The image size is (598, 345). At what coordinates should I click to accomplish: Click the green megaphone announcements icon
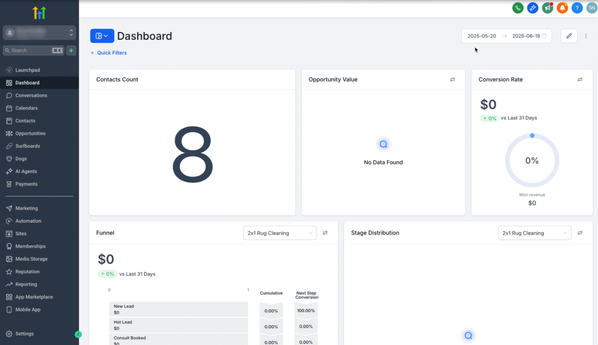547,8
